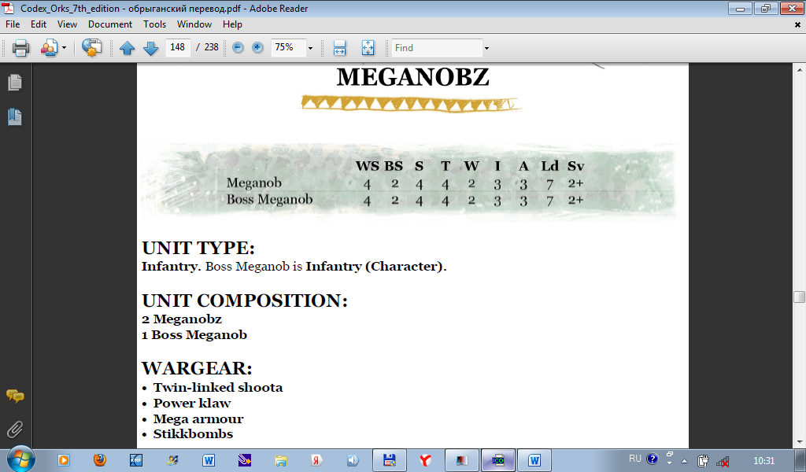This screenshot has height=472, width=806.
Task: Click the Collaborate people icon in toolbar
Action: (x=50, y=48)
